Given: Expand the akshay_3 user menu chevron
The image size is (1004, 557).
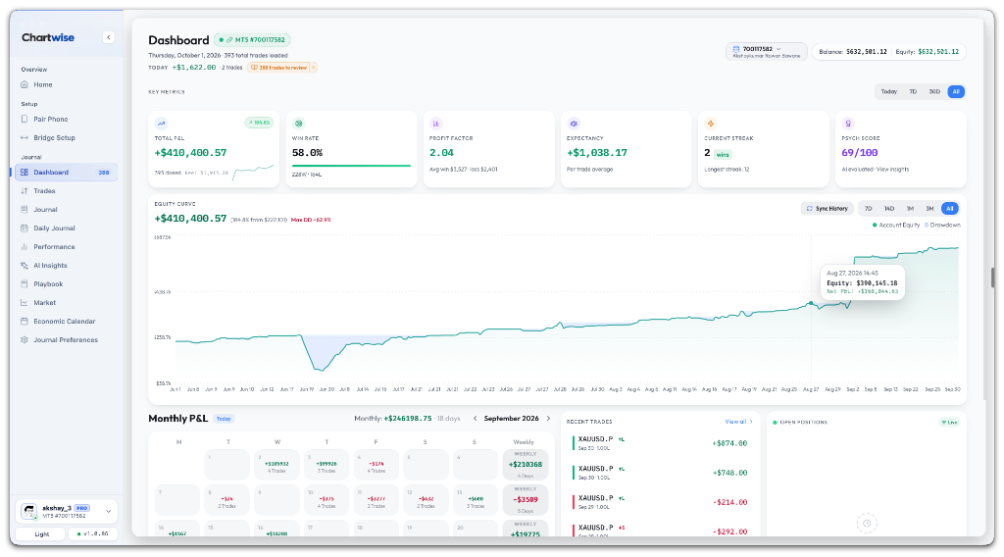Looking at the screenshot, I should click(x=108, y=511).
